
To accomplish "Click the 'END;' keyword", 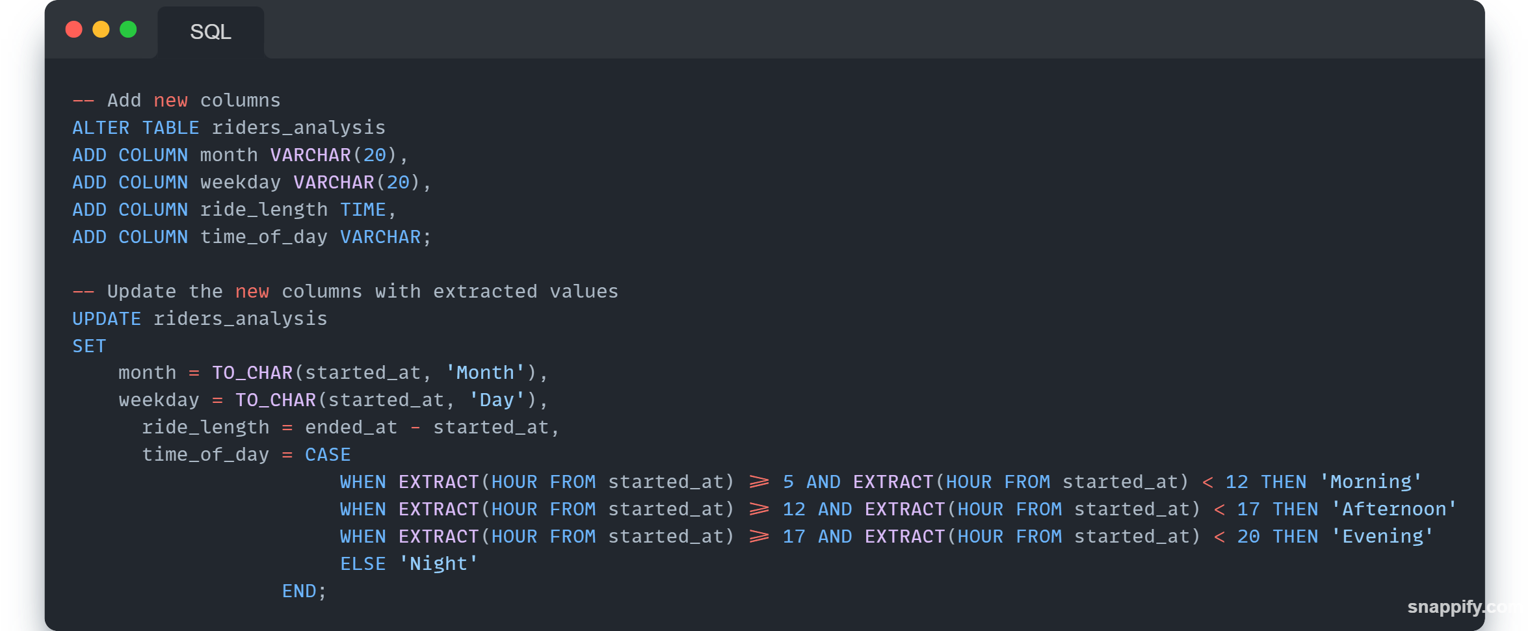I will [304, 591].
